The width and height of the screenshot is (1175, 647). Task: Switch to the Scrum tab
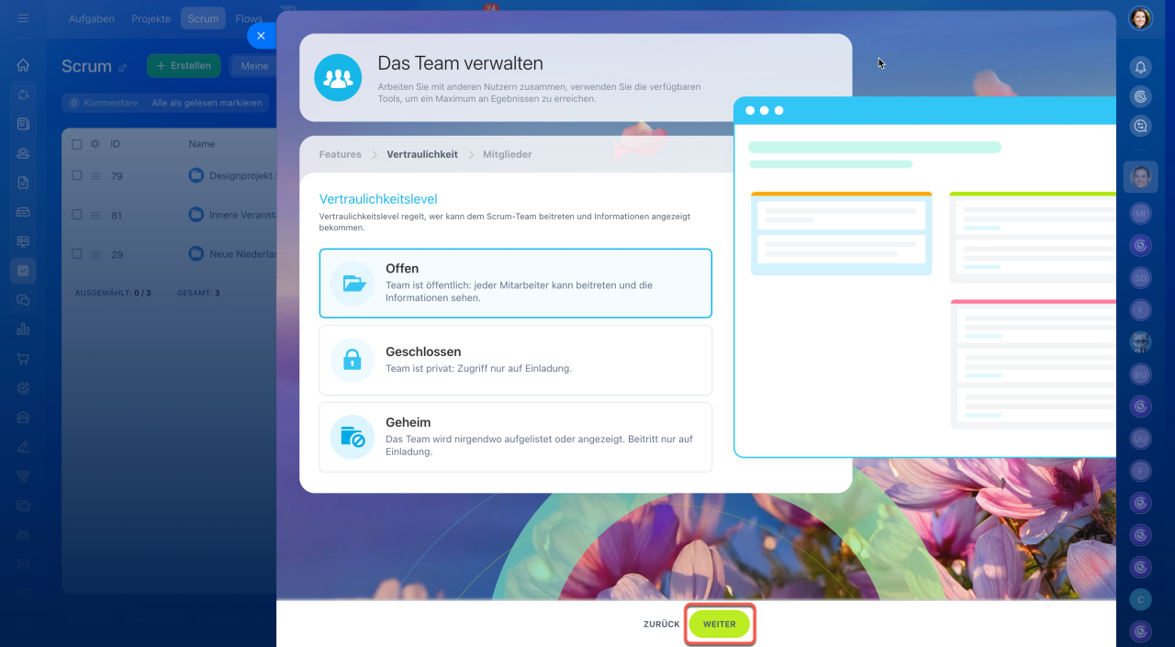click(x=203, y=18)
